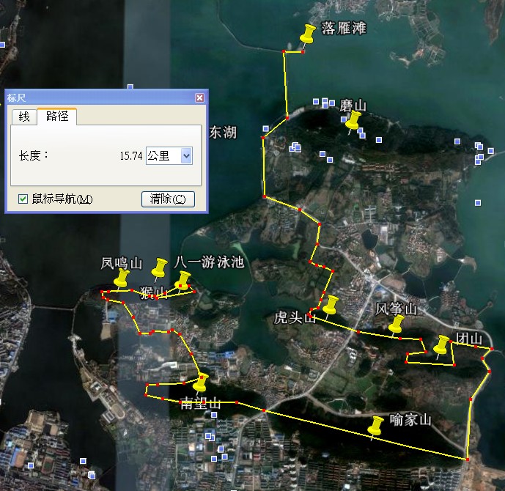Click the 东湖 map label
The width and height of the screenshot is (505, 491).
(223, 133)
